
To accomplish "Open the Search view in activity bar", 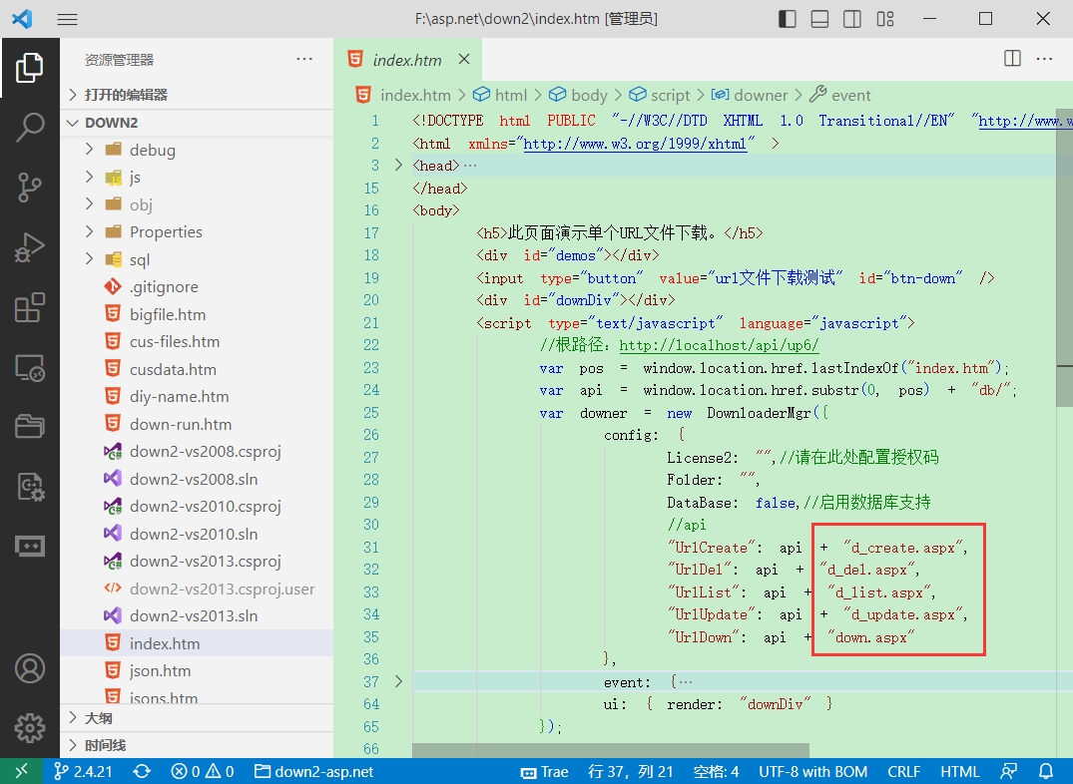I will click(29, 127).
